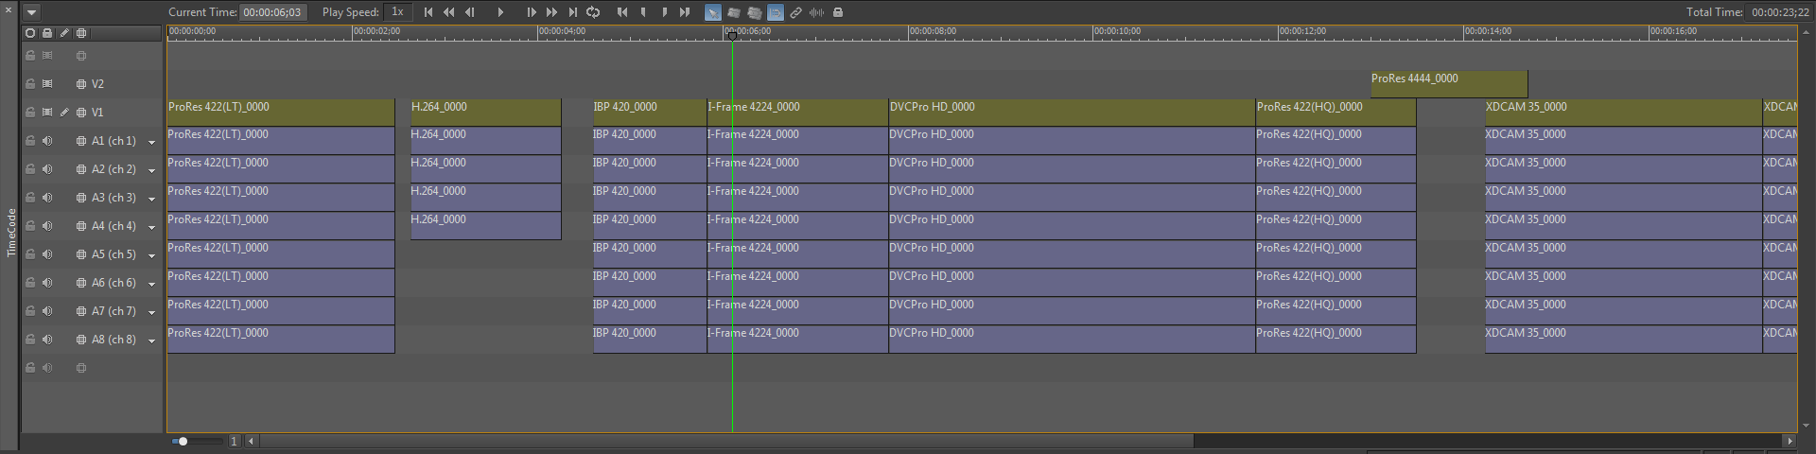This screenshot has width=1816, height=454.
Task: Expand the A4 (ch 4) dropdown arrow
Action: click(151, 228)
